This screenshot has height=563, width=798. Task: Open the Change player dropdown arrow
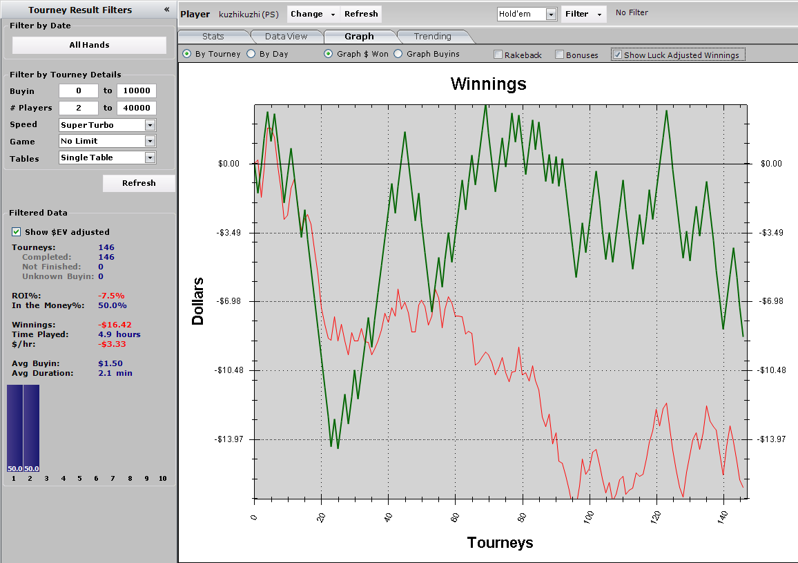pyautogui.click(x=333, y=15)
